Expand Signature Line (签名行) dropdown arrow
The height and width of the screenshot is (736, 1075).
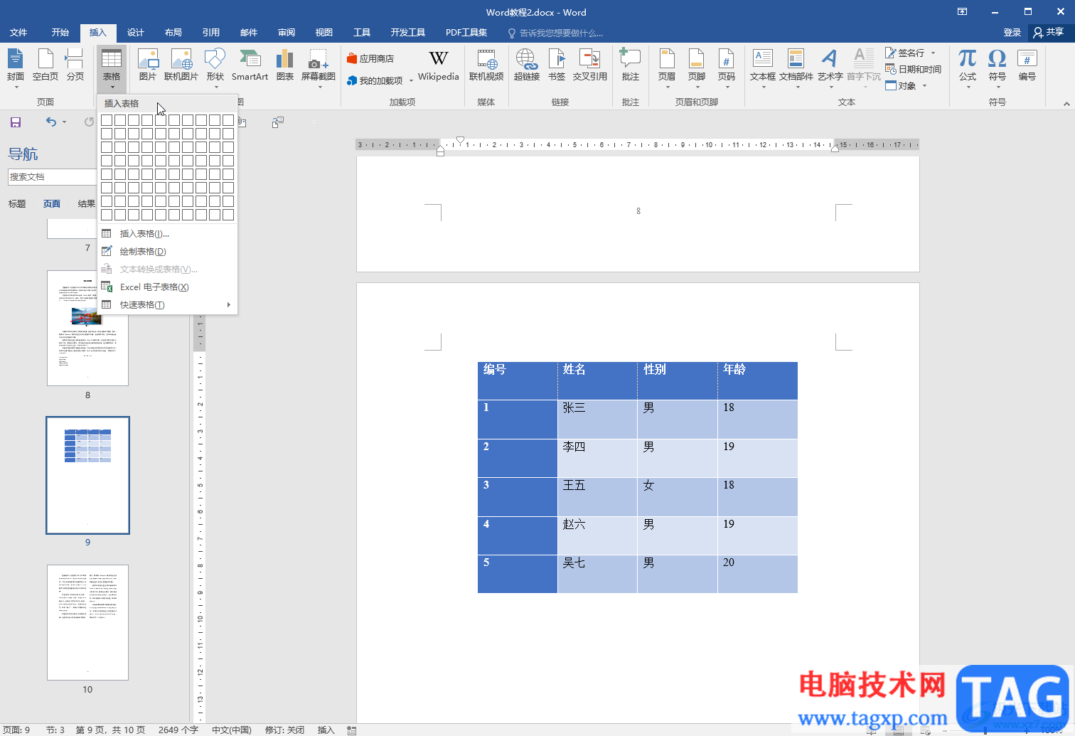(x=934, y=53)
